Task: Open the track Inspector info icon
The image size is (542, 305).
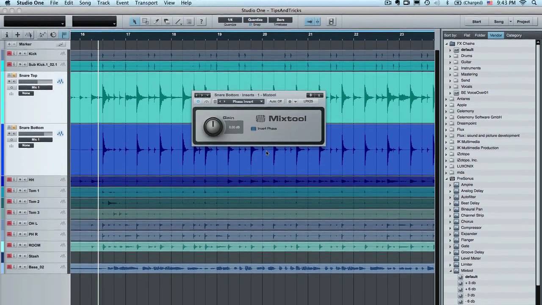Action: click(6, 35)
